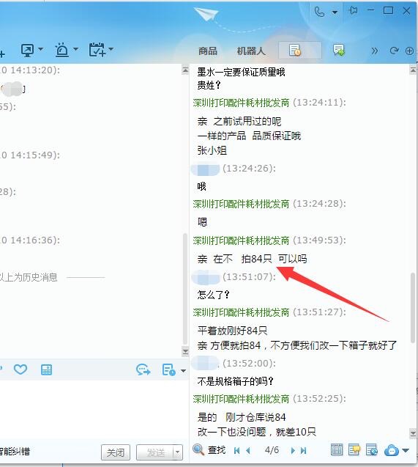Open the quick reply message icon
The image size is (418, 467).
(339, 50)
